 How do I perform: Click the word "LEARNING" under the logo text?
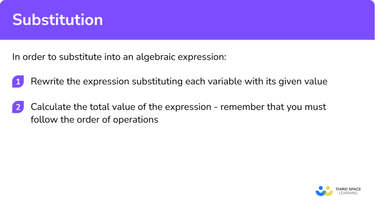tap(348, 193)
